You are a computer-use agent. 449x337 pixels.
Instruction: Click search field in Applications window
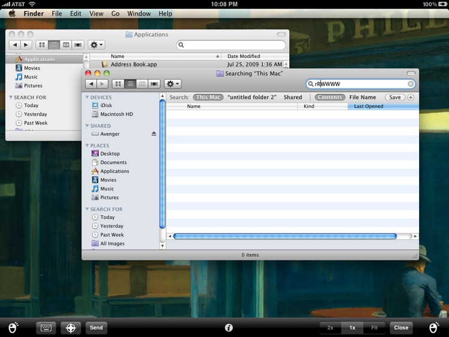click(231, 45)
